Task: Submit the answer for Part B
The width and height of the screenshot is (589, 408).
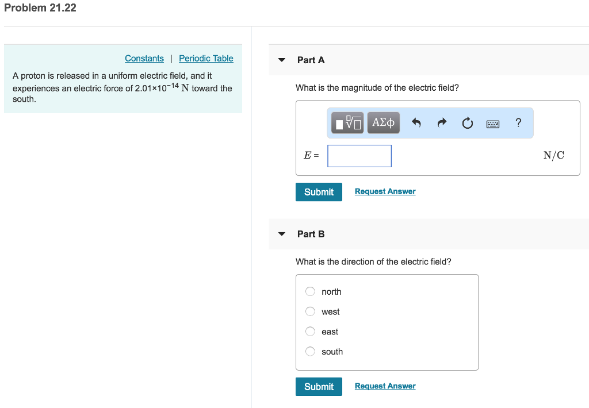Action: click(319, 386)
